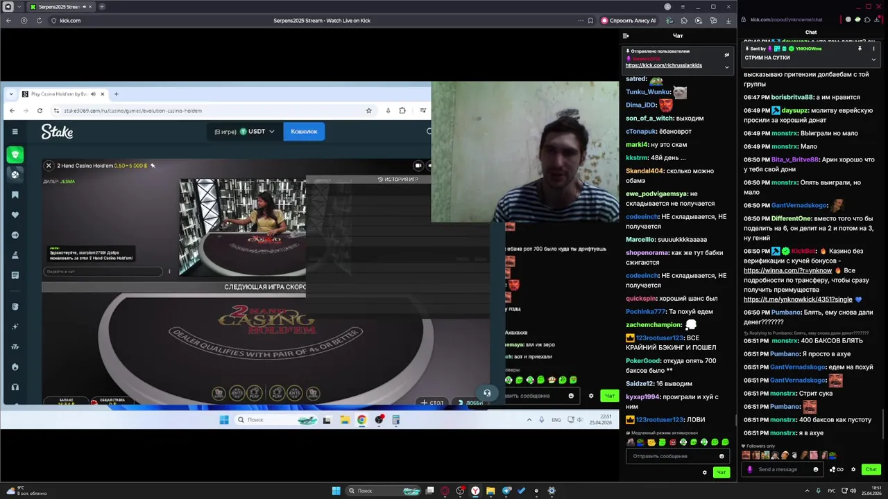
Task: Go back in the browser
Action: [9, 21]
